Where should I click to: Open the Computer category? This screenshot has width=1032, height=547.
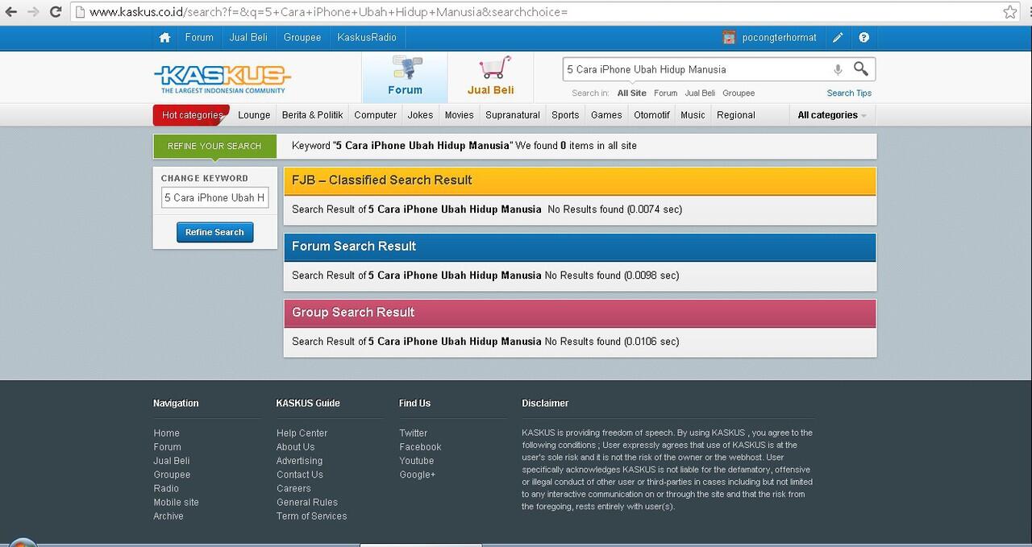pos(376,115)
